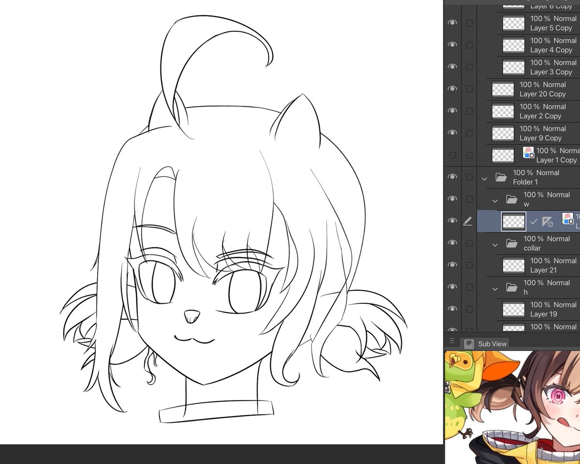580x464 pixels.
Task: Click the folder icon for the h group
Action: [511, 287]
